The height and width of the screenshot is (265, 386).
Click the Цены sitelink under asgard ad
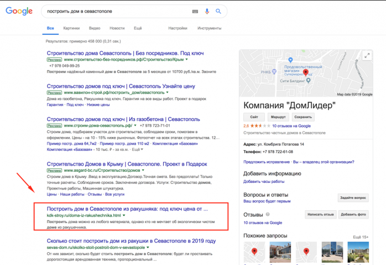coord(51,194)
